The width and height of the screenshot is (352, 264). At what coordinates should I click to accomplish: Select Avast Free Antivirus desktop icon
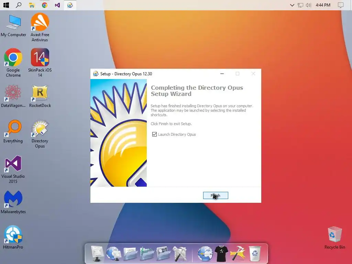tap(40, 27)
